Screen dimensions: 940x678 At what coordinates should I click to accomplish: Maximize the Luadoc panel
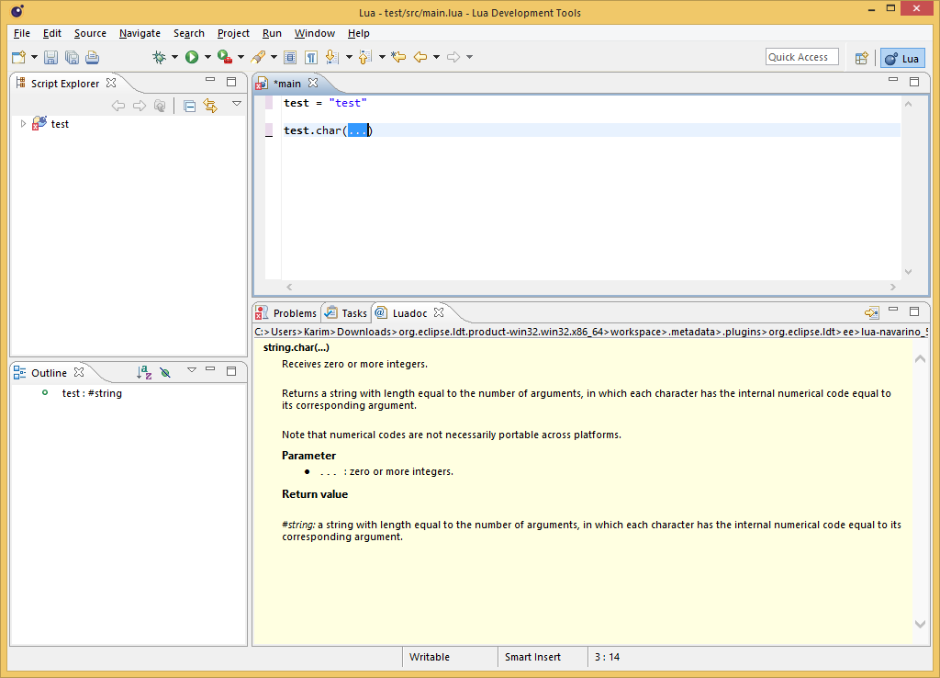[x=914, y=311]
